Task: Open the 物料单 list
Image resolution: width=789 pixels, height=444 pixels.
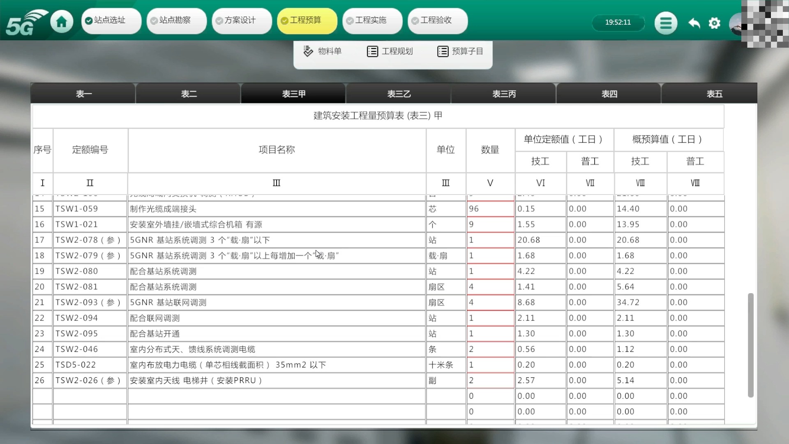Action: [323, 51]
